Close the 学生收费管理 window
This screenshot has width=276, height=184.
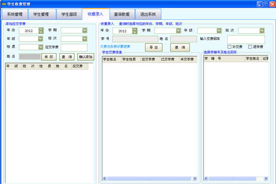pyautogui.click(x=273, y=4)
